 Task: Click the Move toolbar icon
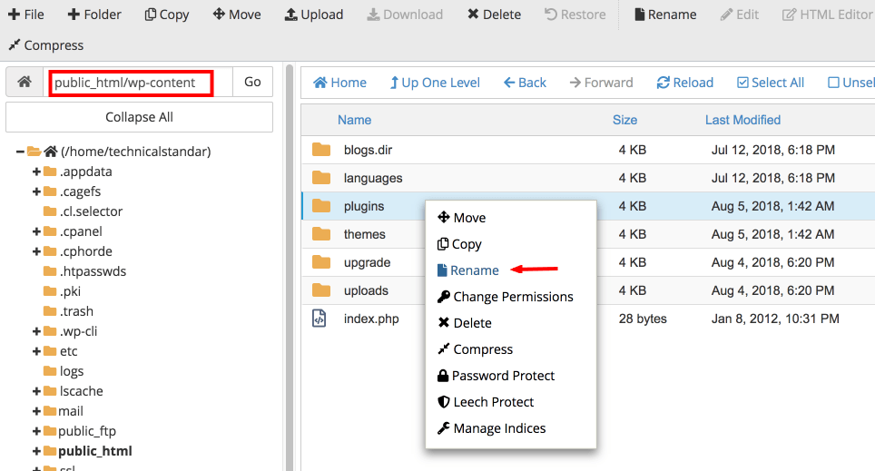(219, 15)
